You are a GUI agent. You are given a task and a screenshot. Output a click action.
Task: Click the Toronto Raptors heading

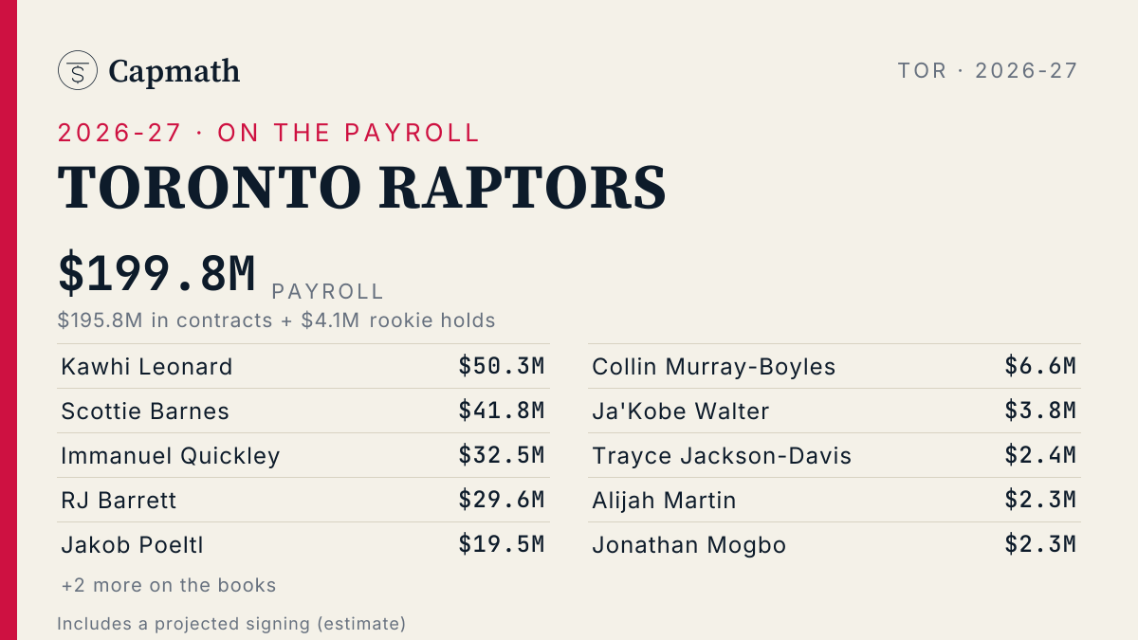tap(362, 187)
